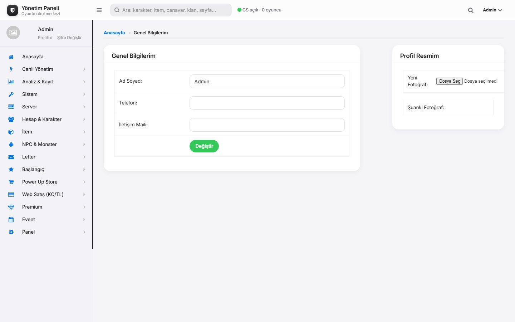Image resolution: width=515 pixels, height=322 pixels.
Task: Click the Dosya Seç file button
Action: click(450, 81)
